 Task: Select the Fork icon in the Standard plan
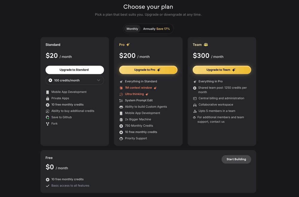(x=48, y=123)
